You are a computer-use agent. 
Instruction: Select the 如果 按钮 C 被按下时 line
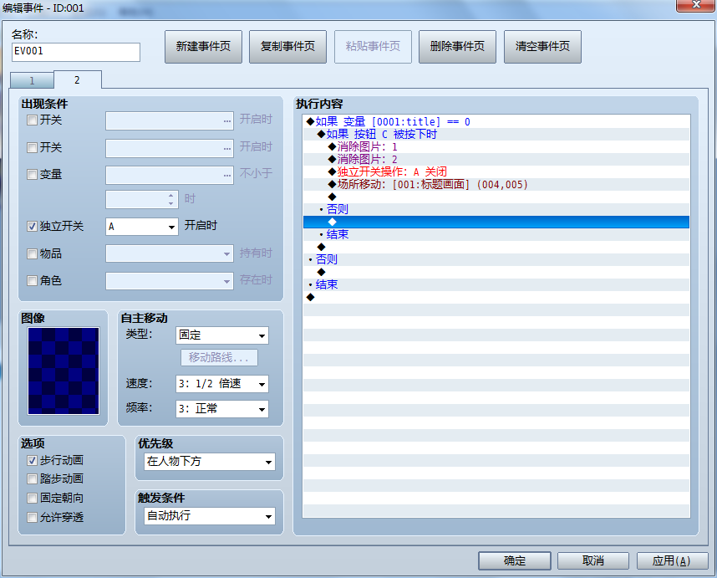click(x=496, y=134)
